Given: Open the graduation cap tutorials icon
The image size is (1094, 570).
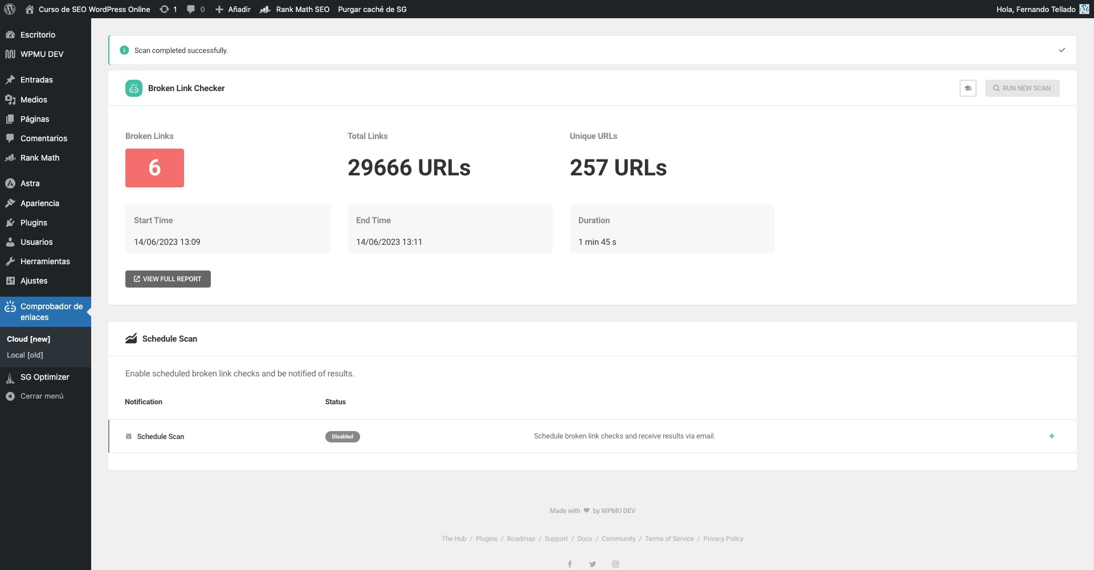Looking at the screenshot, I should pyautogui.click(x=968, y=88).
